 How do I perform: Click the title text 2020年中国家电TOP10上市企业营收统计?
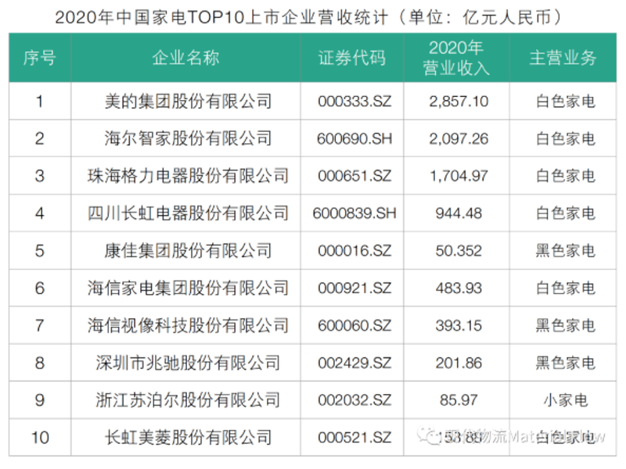point(221,17)
